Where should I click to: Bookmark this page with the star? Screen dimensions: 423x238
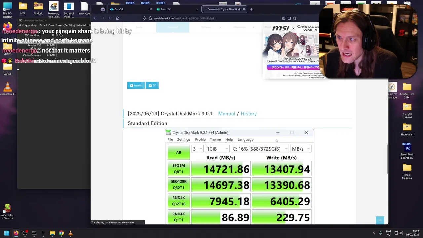295,18
